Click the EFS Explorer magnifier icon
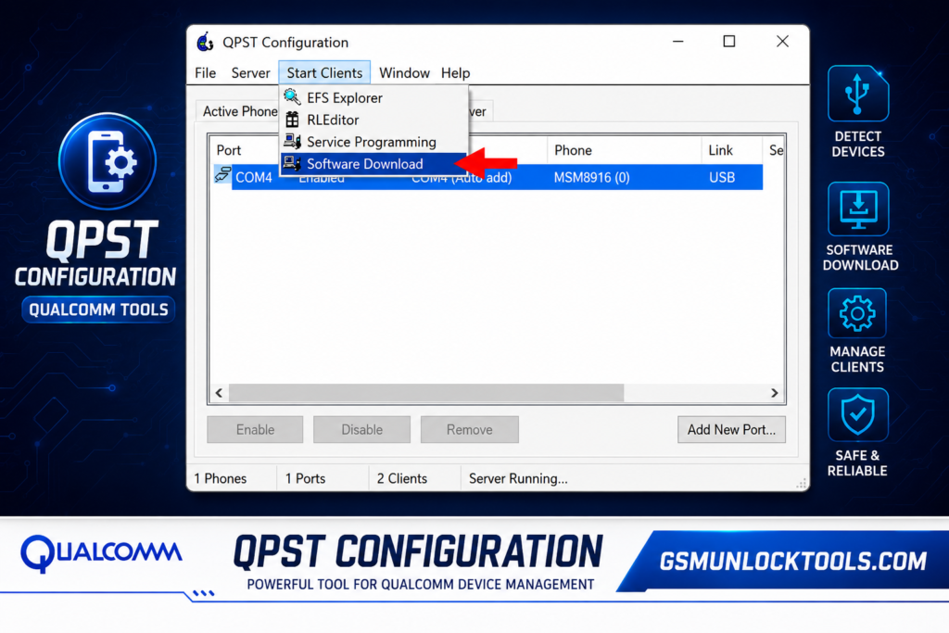 (x=292, y=96)
